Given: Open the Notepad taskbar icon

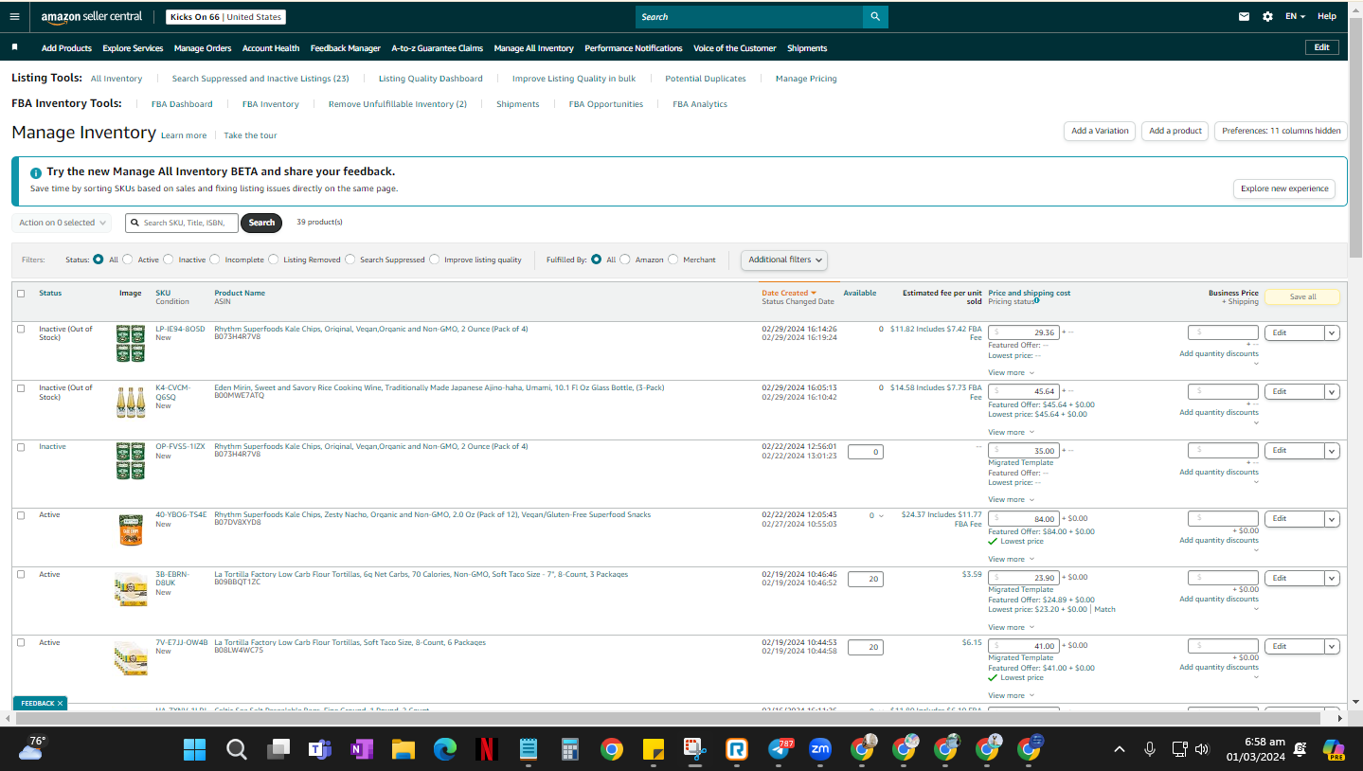Looking at the screenshot, I should [529, 750].
